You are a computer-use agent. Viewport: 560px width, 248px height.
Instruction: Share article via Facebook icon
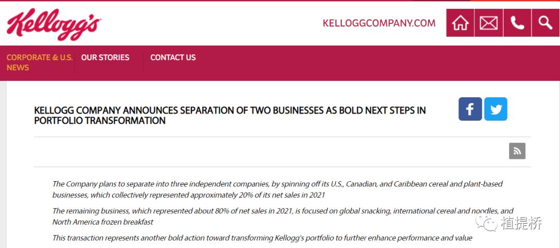(470, 109)
